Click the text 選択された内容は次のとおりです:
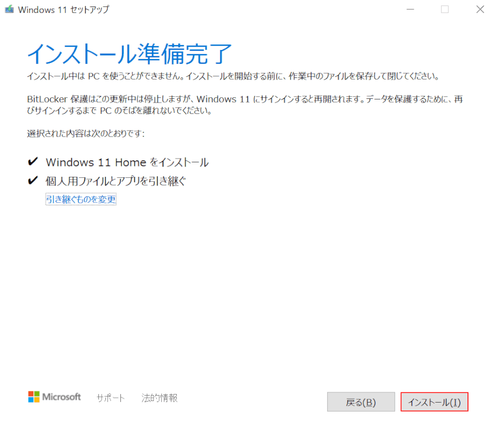The height and width of the screenshot is (430, 496). [86, 133]
